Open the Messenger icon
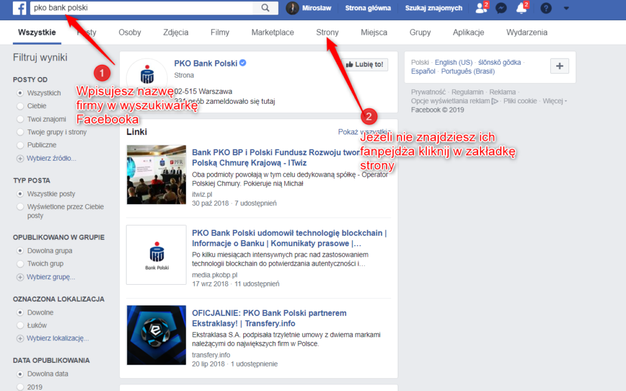Screen dimensions: 626x391 (x=501, y=8)
